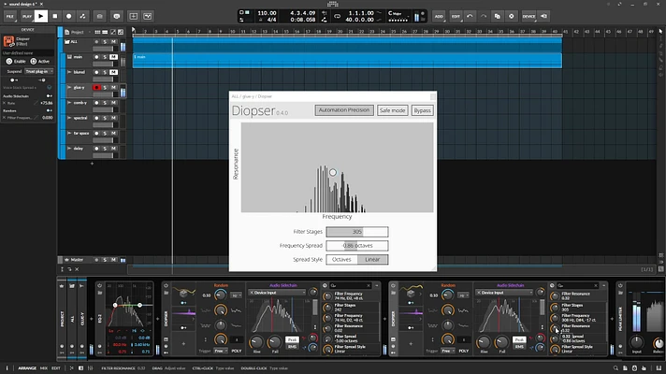Select Peak mode on first Diopser sidechain
Viewport: 666px width, 374px height.
point(292,340)
